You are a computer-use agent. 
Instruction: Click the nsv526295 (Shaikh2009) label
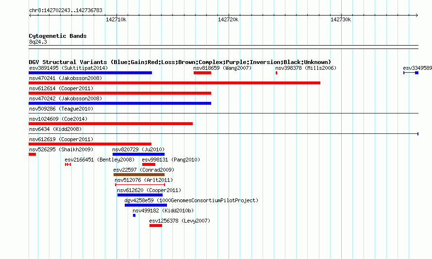click(61, 149)
